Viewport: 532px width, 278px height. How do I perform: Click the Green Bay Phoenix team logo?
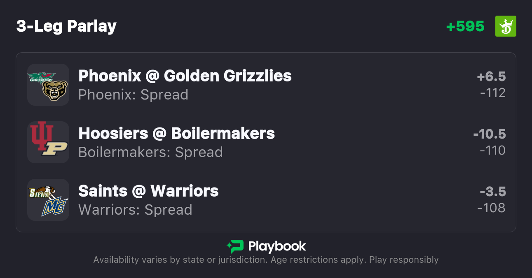[x=41, y=77]
